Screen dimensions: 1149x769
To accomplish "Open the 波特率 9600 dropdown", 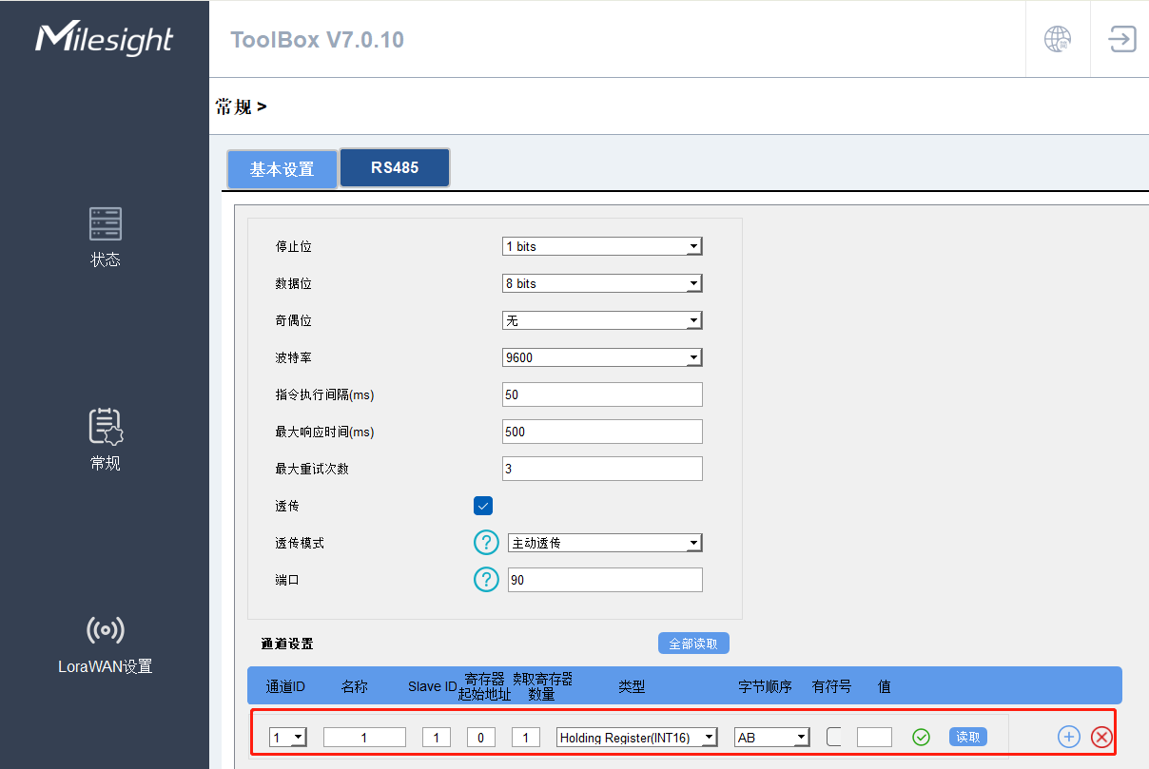I will 602,357.
